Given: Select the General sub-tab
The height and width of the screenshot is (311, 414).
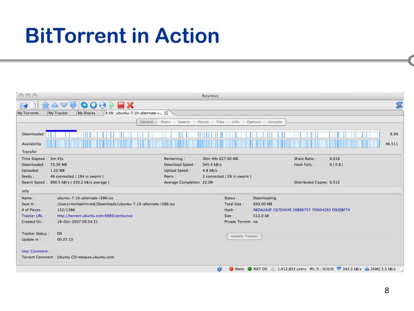Looking at the screenshot, I should coord(146,122).
